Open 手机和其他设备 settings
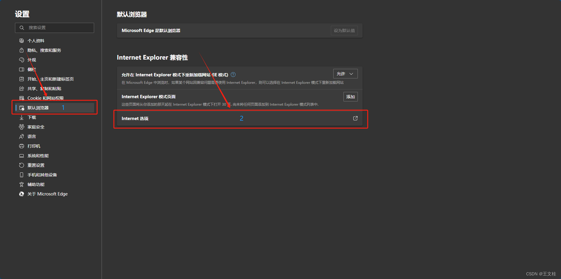Viewport: 561px width, 279px height. pos(55,175)
